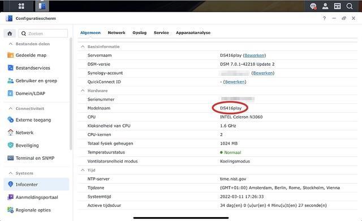
Task: Go to Control Panel home icon
Action: [x=10, y=33]
